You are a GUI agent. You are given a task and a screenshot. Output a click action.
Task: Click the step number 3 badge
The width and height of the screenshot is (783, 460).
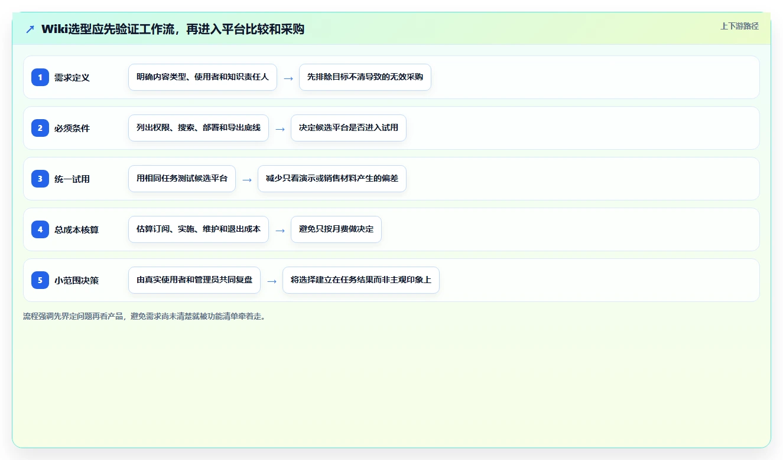click(x=40, y=179)
